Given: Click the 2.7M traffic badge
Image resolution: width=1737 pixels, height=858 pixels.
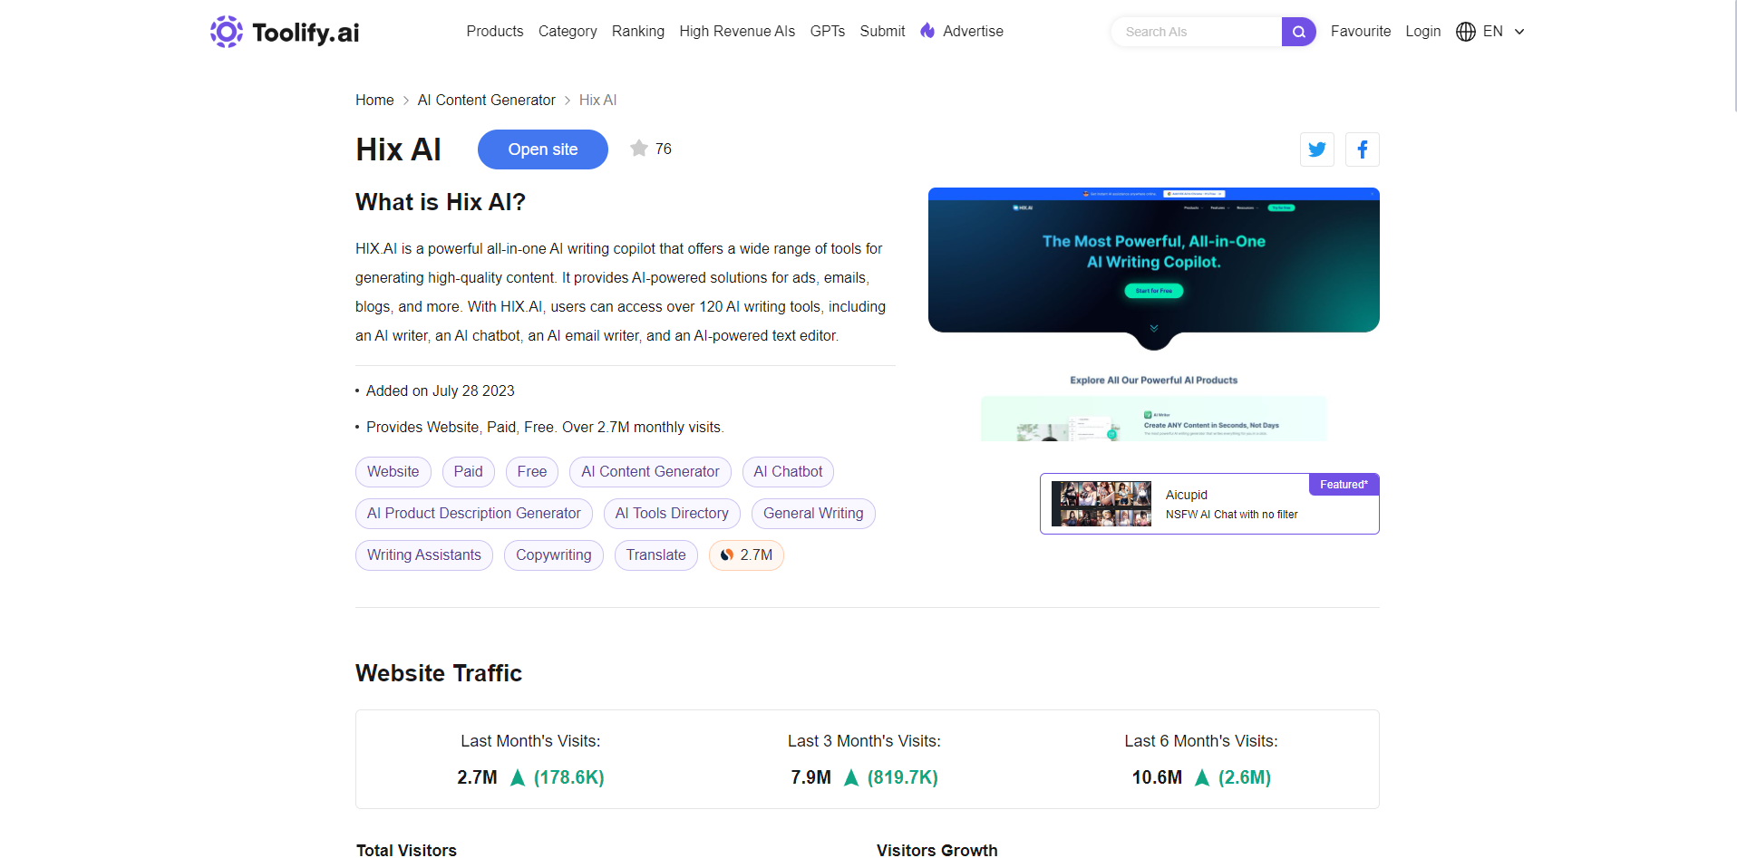Looking at the screenshot, I should coord(746,555).
